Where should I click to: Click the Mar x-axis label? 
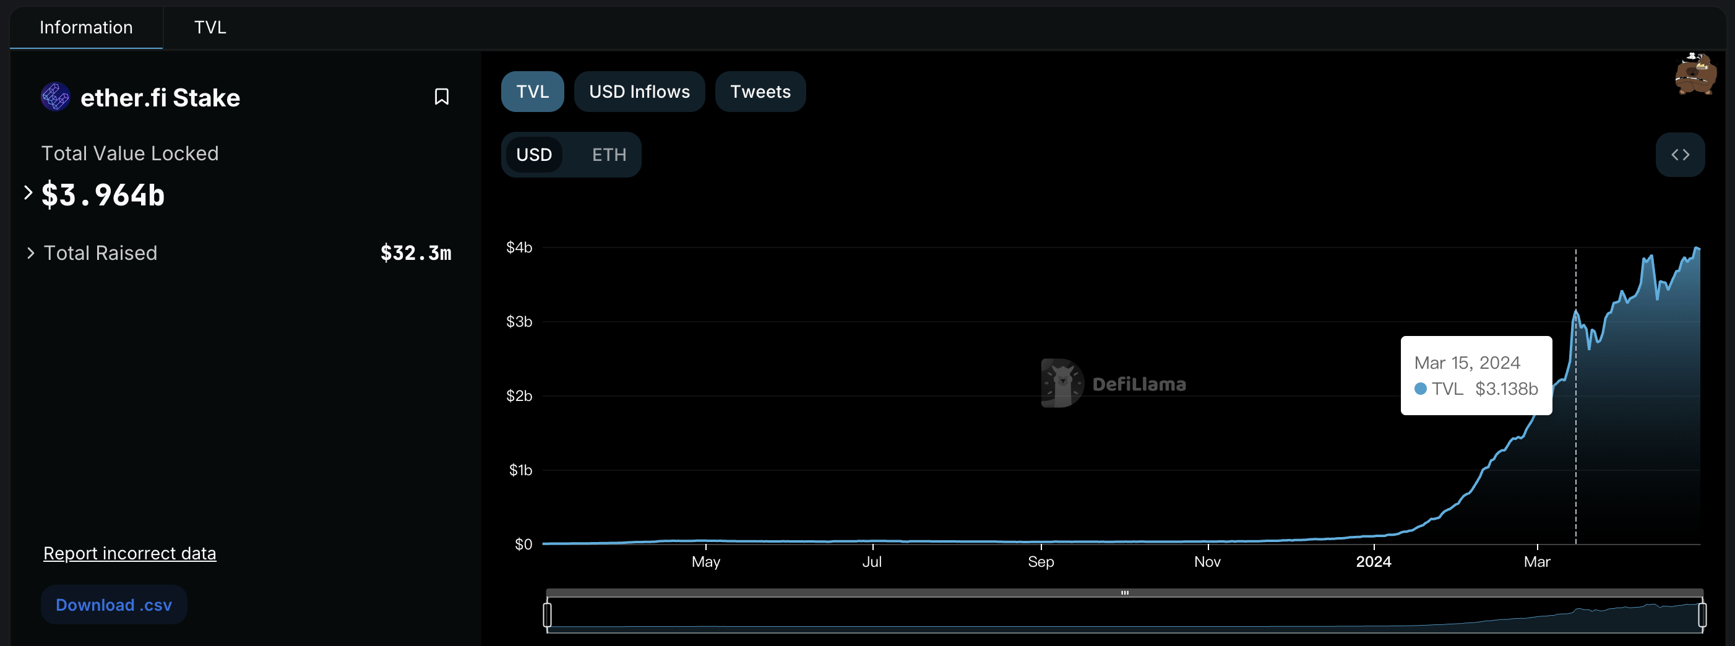click(1537, 562)
